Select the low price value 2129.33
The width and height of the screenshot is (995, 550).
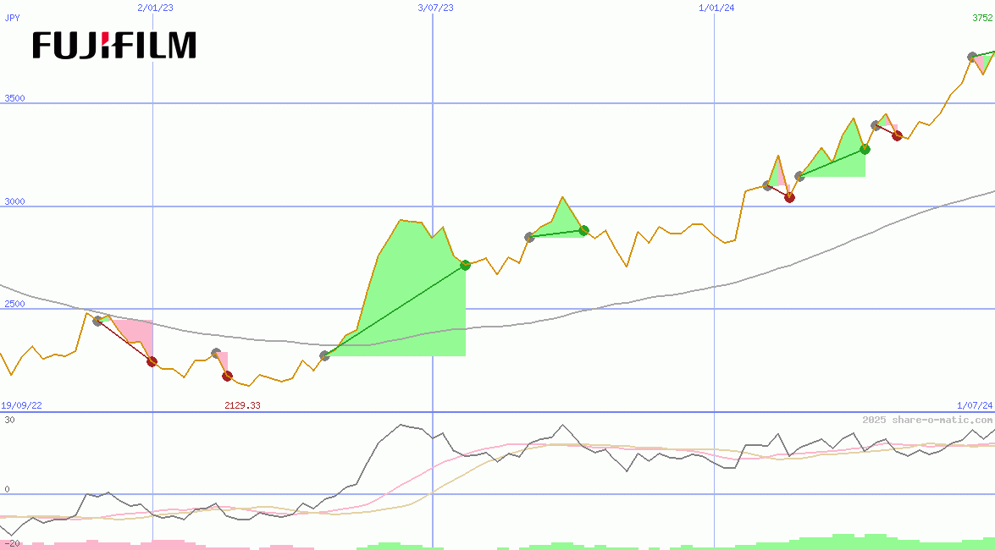[x=242, y=405]
